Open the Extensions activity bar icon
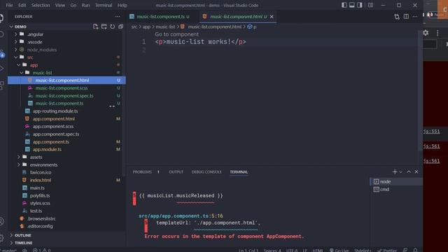 (1, 85)
